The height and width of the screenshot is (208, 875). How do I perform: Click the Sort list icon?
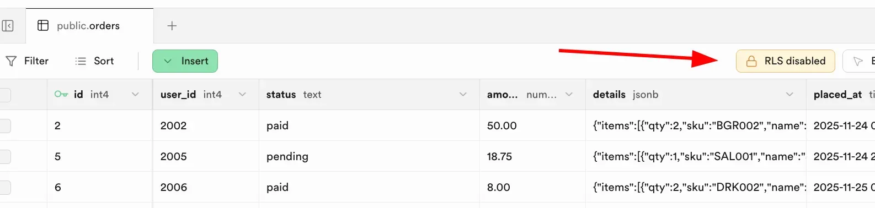click(81, 61)
